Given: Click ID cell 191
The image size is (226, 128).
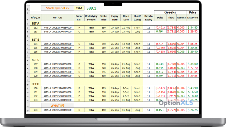Looking at the screenshot, I should tap(35, 92).
